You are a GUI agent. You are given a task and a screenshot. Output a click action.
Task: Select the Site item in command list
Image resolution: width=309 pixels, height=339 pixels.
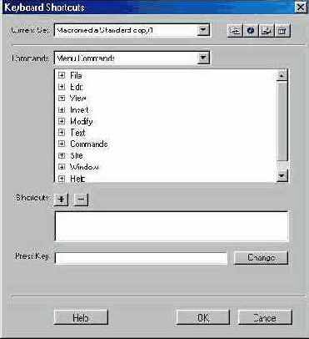77,155
